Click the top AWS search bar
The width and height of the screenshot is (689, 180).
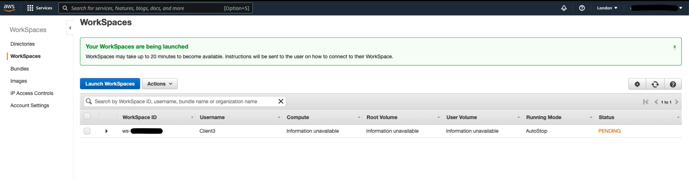tap(156, 8)
